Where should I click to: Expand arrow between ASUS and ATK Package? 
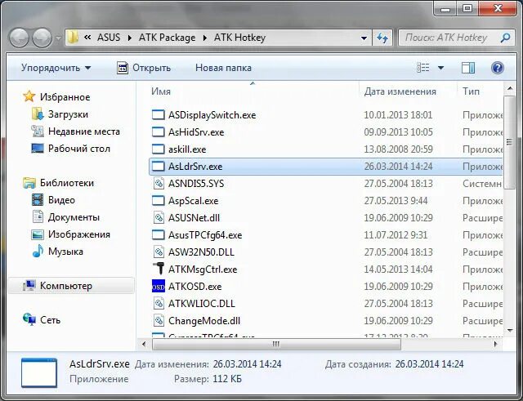tap(130, 38)
